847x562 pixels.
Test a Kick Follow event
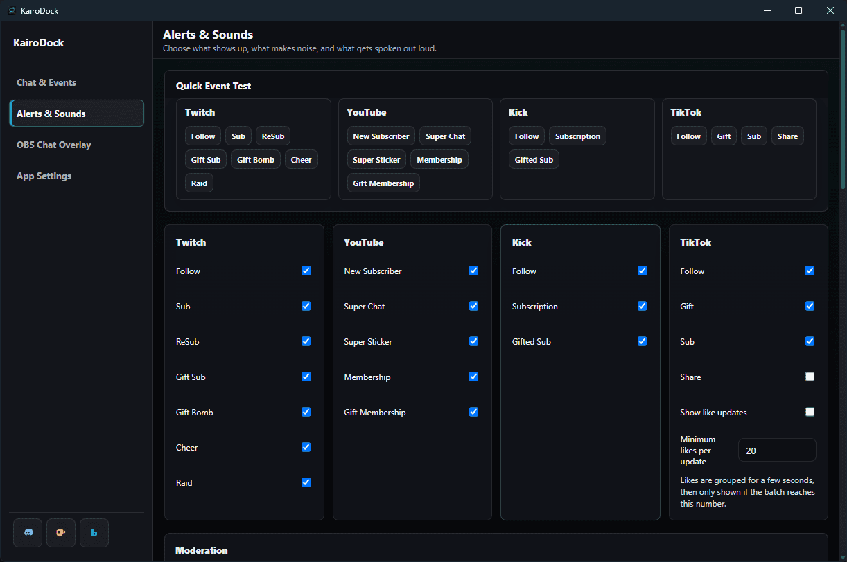click(527, 136)
